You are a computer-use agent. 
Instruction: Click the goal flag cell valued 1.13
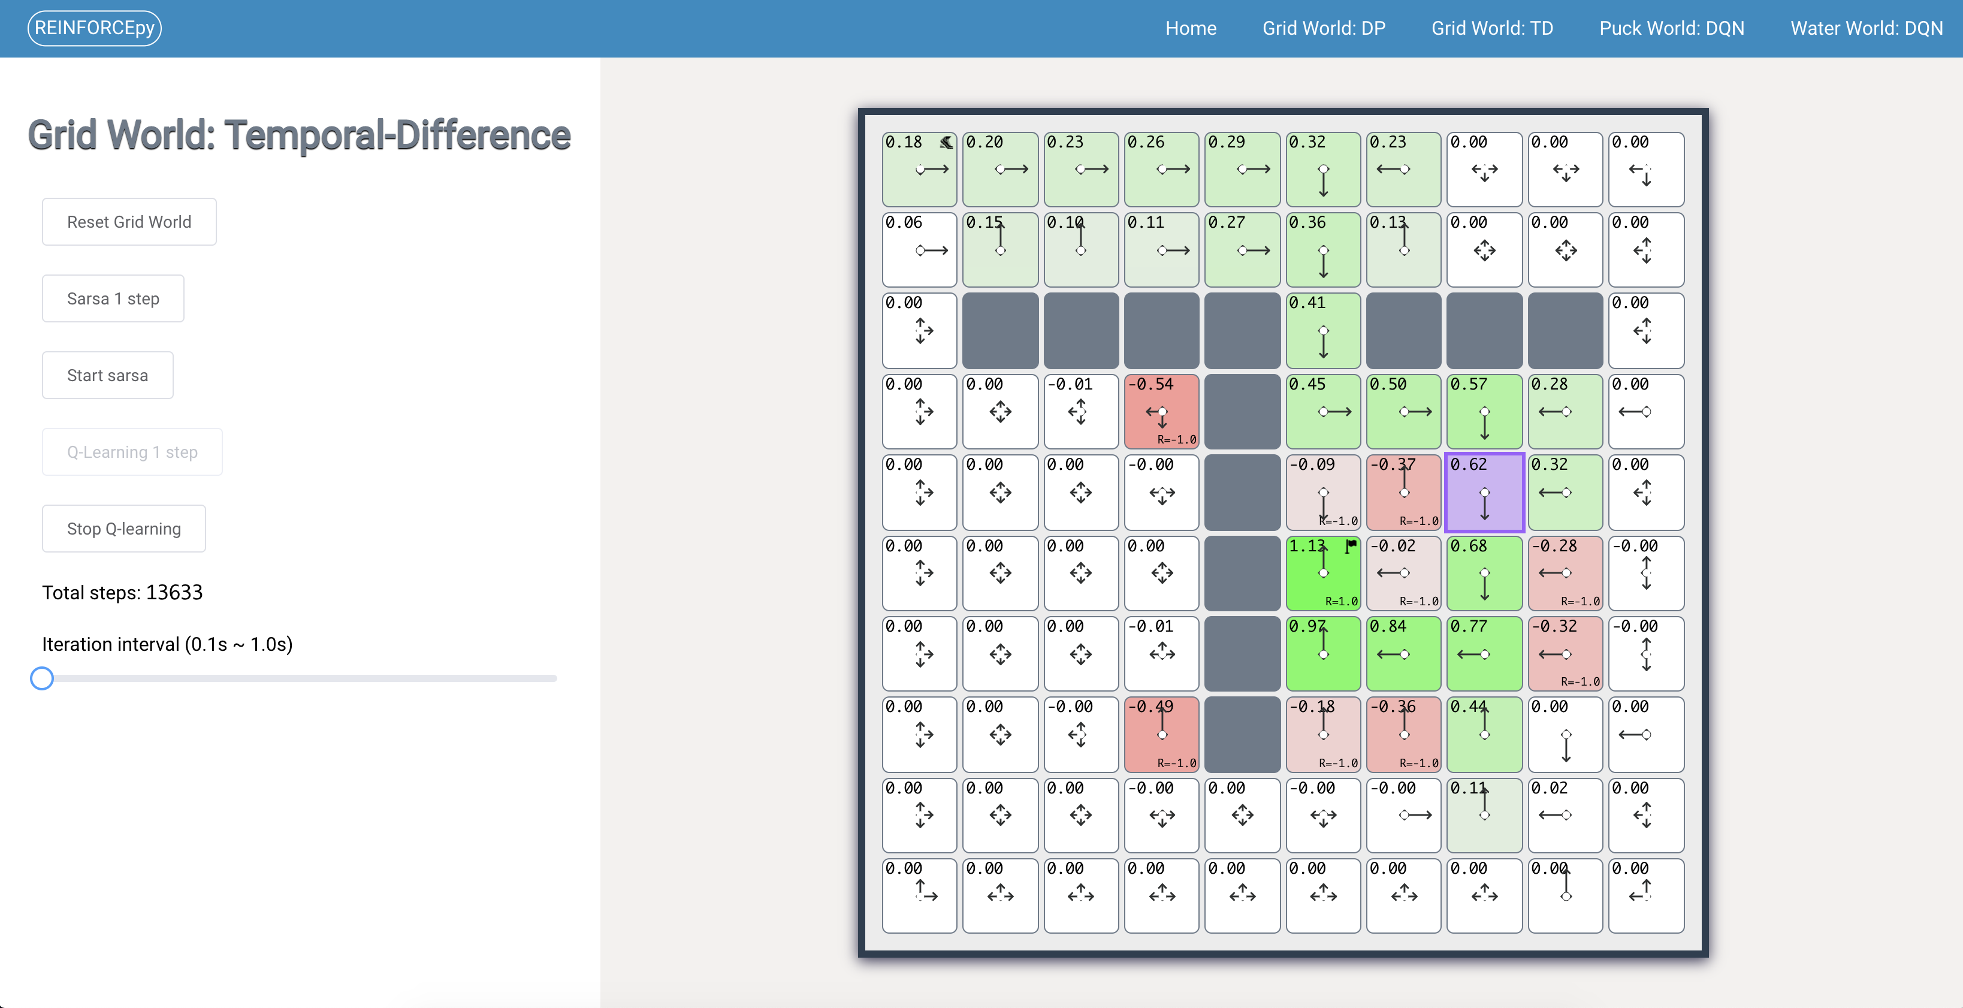tap(1323, 573)
